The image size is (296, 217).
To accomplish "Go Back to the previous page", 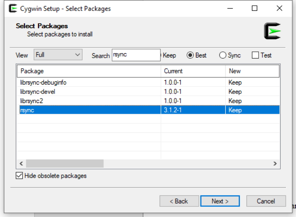I will [x=179, y=201].
